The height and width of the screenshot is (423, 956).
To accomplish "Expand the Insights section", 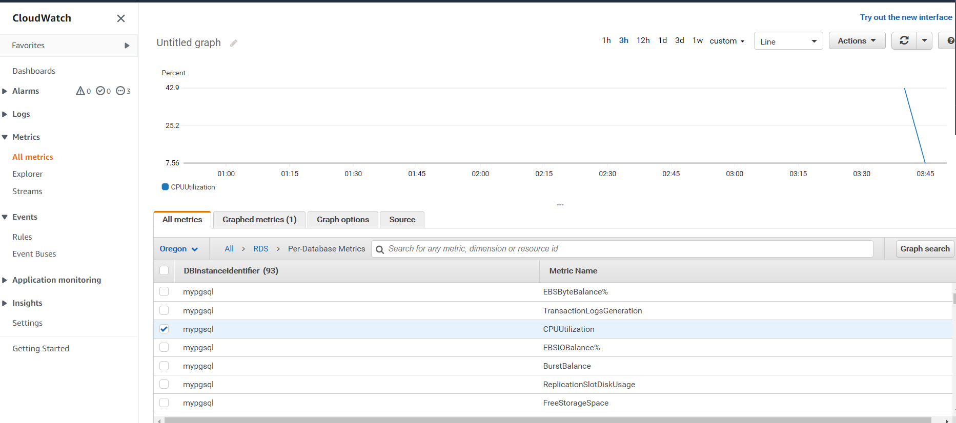I will (5, 303).
